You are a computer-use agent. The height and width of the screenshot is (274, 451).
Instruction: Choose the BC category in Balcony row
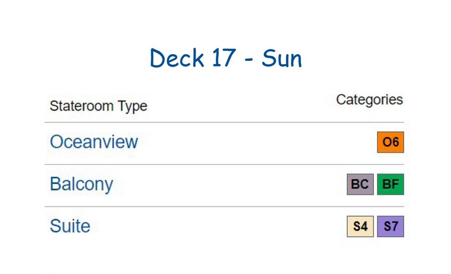coord(360,184)
